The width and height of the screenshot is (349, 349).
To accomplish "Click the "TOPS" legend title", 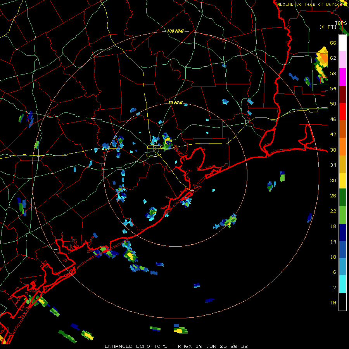I will [341, 23].
